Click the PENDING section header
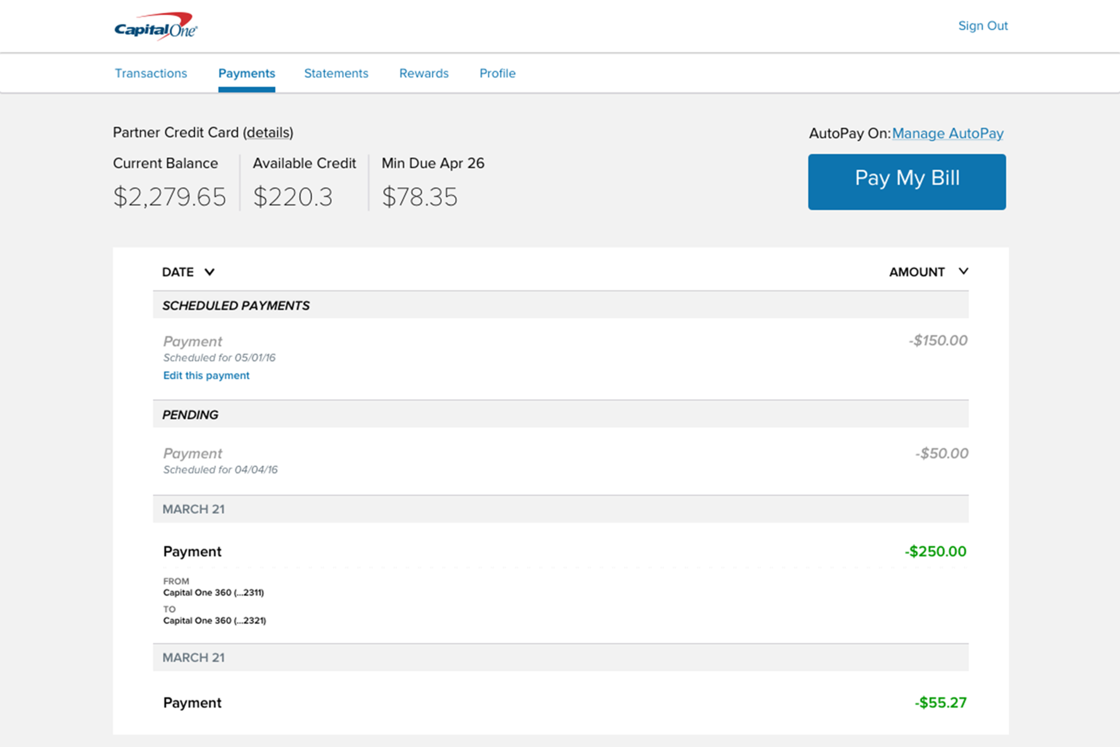This screenshot has width=1120, height=747. [560, 414]
